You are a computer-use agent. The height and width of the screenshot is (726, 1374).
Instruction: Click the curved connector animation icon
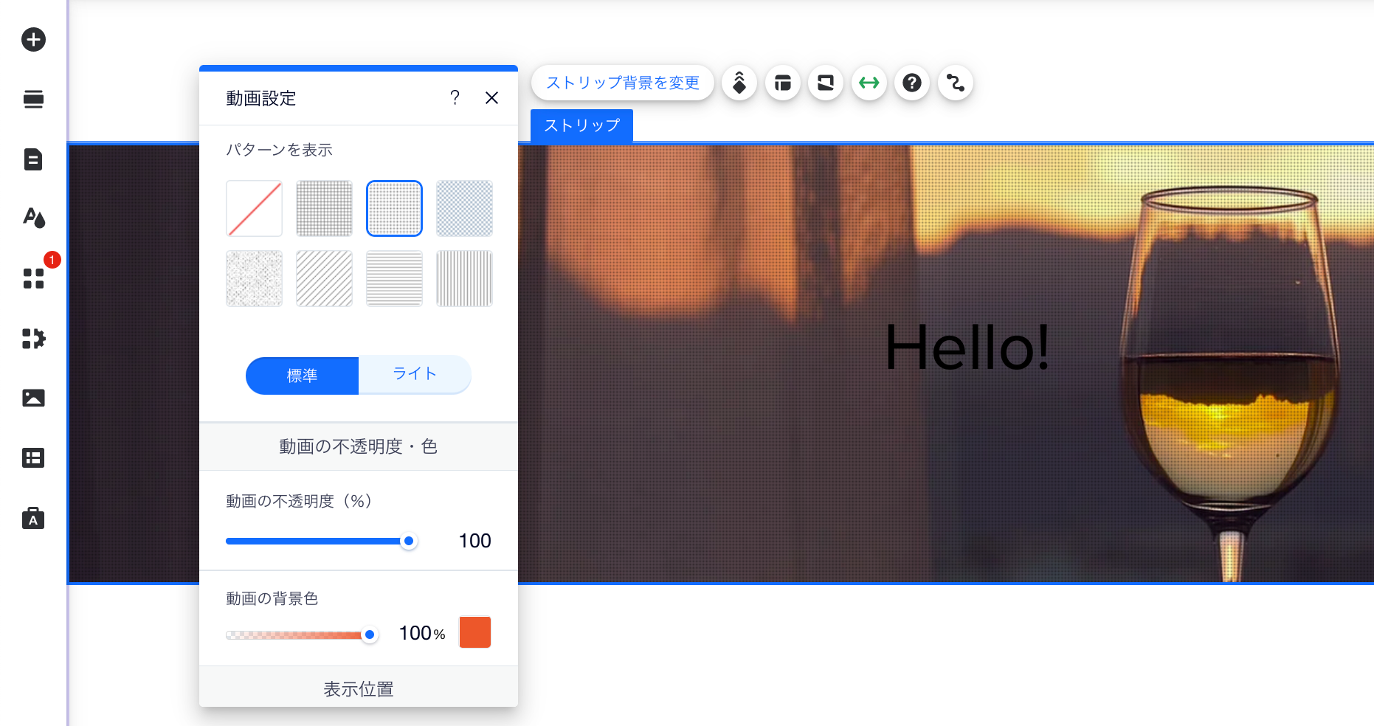click(956, 83)
